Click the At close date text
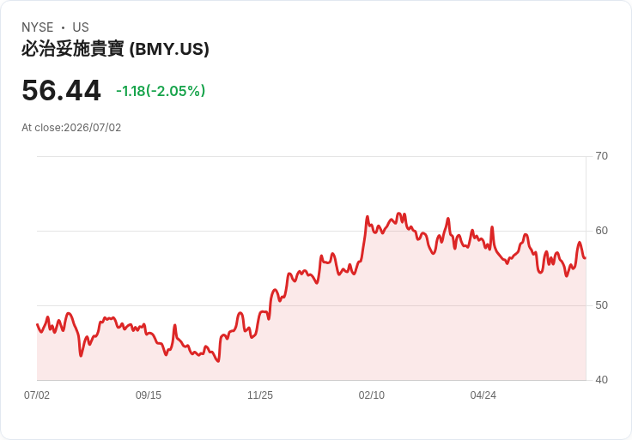 (x=71, y=128)
